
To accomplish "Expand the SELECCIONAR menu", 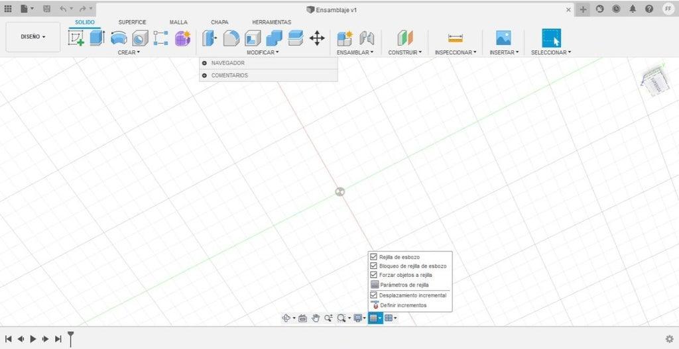I will (551, 52).
